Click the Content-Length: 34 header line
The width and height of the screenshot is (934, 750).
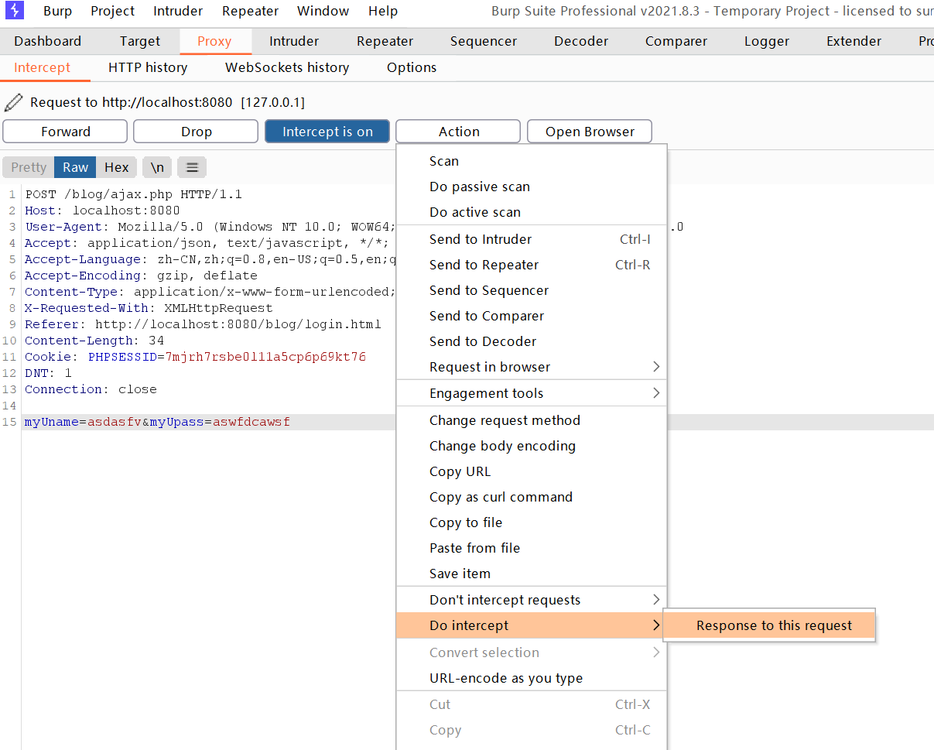94,341
